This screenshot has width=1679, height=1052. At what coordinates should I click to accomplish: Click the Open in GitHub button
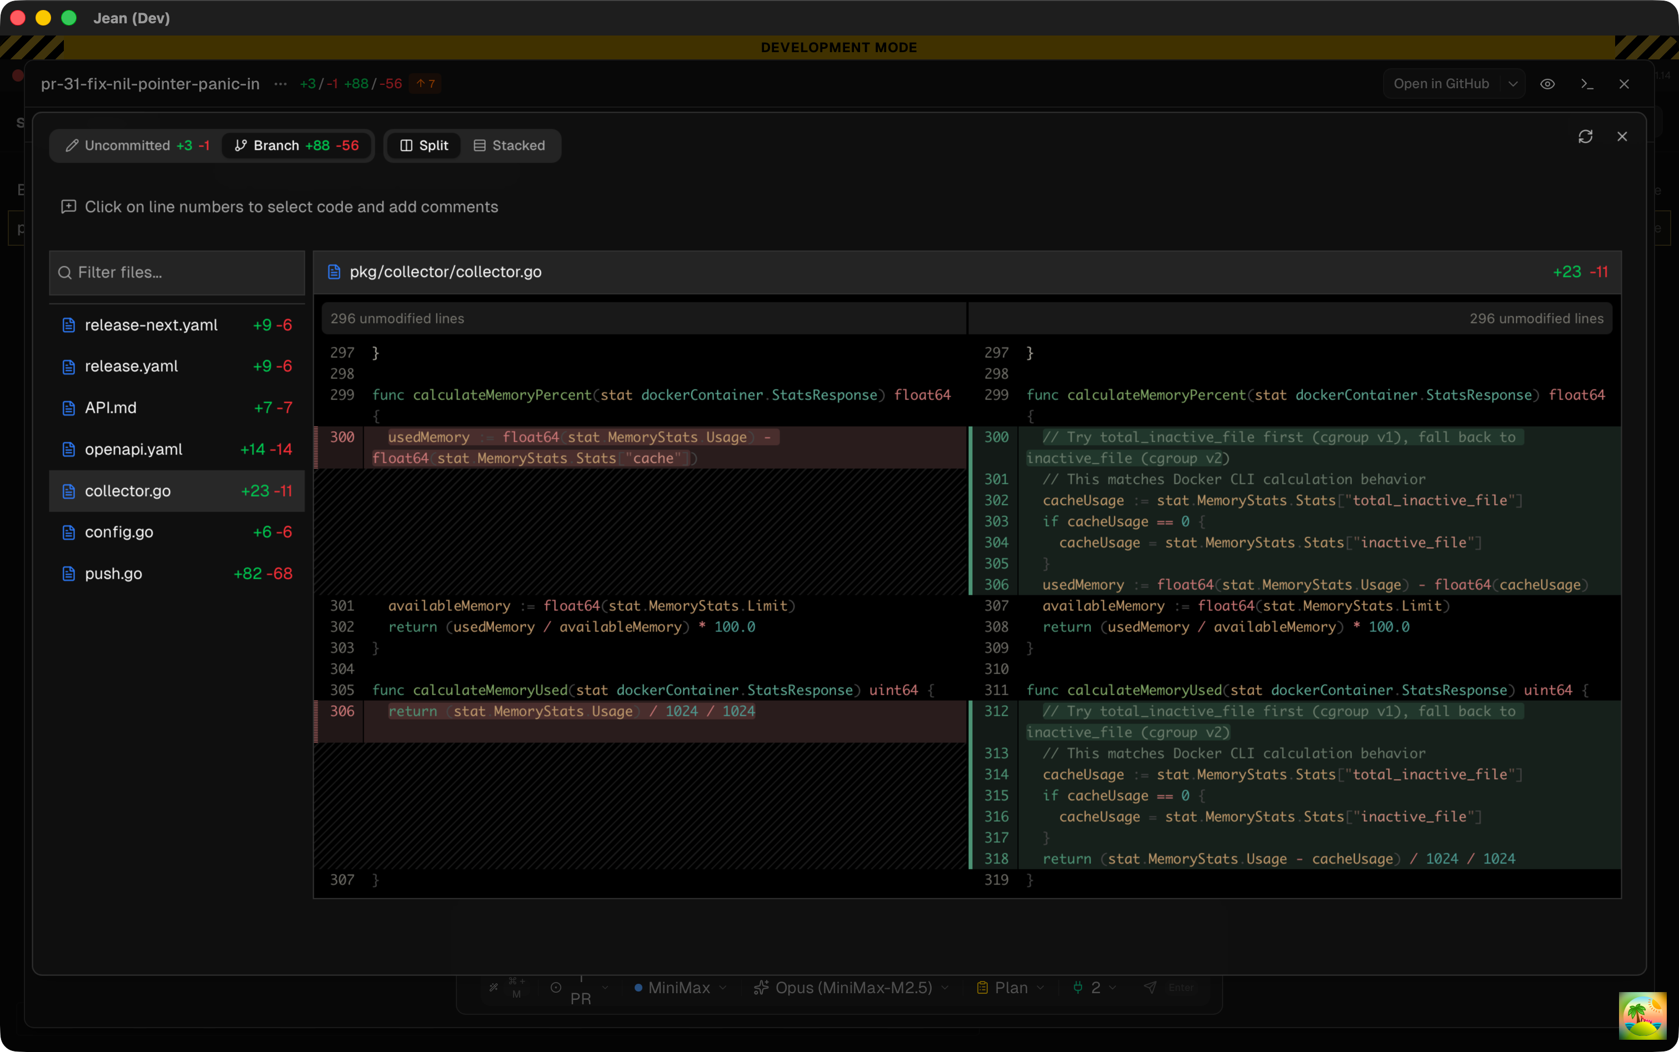pyautogui.click(x=1440, y=83)
